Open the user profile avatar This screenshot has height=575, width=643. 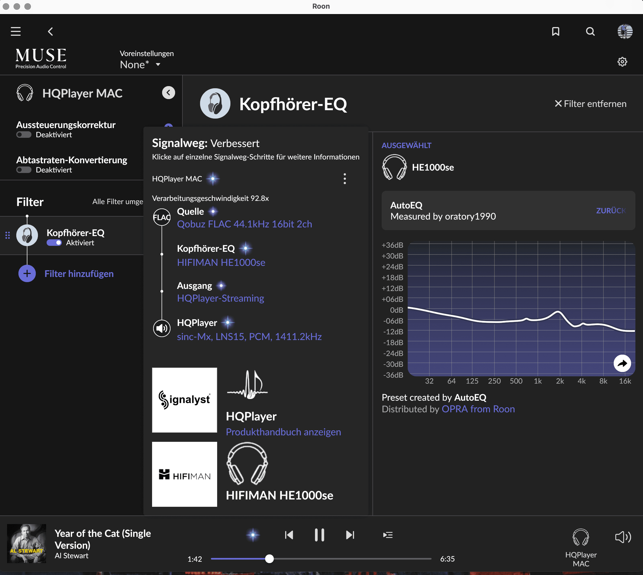coord(625,31)
